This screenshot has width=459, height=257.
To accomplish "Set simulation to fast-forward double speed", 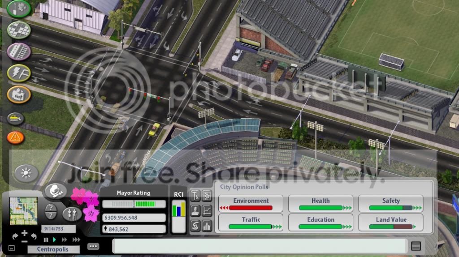I will [64, 240].
